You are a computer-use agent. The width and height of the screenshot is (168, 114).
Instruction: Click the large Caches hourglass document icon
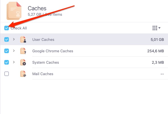14,11
